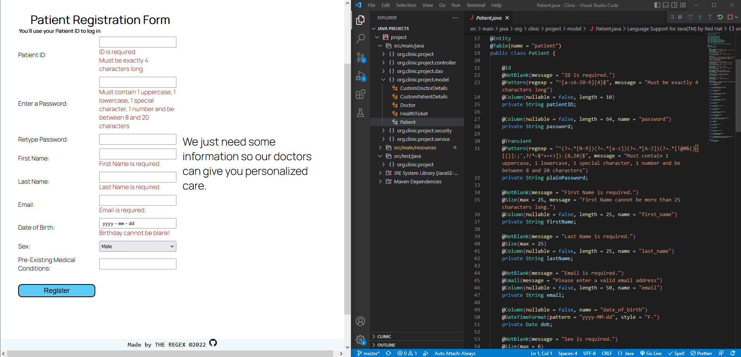
Task: Restart the debug session
Action: pyautogui.click(x=720, y=17)
